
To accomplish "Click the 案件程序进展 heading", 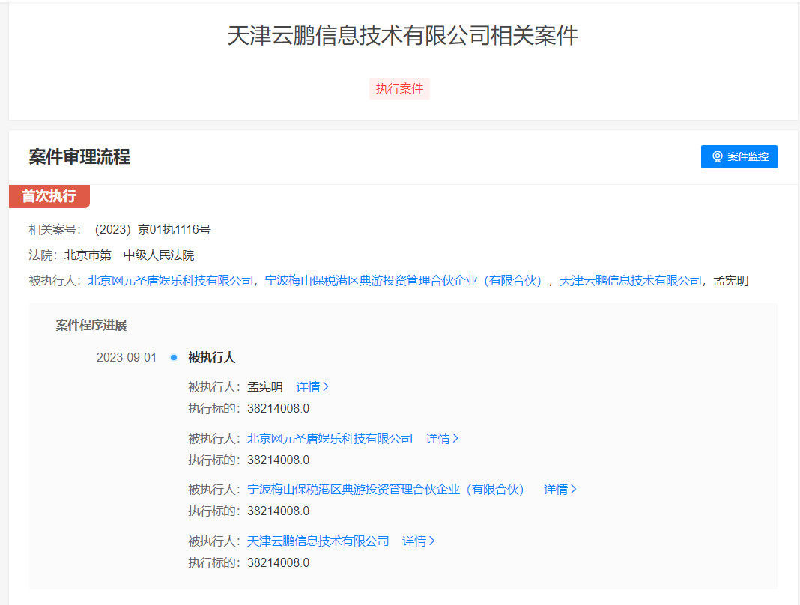I will 91,326.
